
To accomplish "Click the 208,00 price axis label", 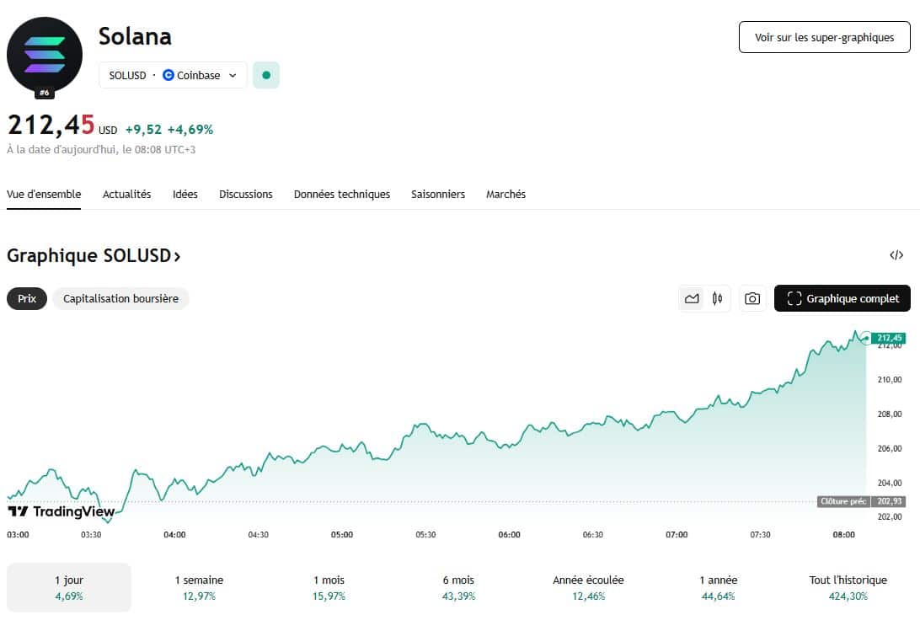I will click(890, 414).
